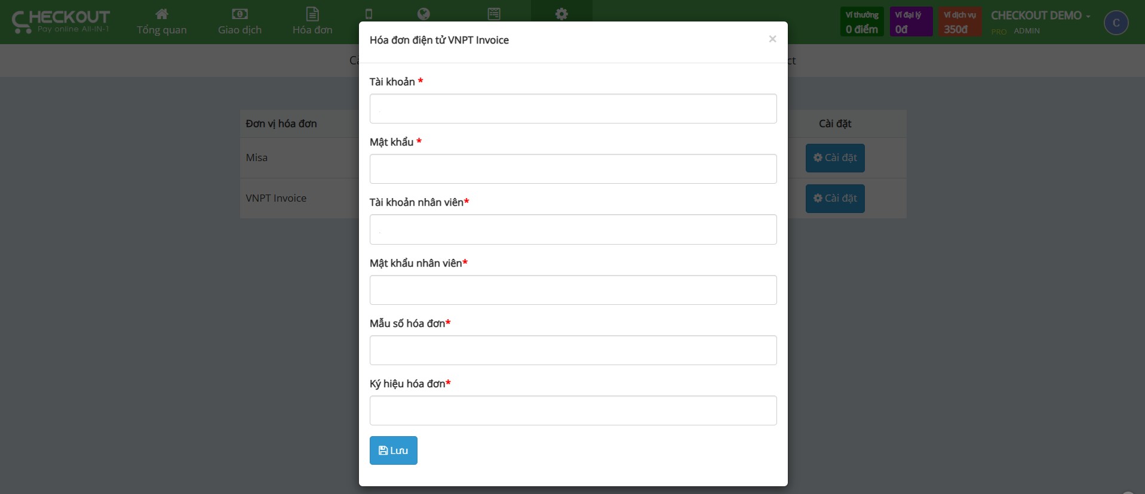Focus the Mật khẩu input field

pos(573,169)
